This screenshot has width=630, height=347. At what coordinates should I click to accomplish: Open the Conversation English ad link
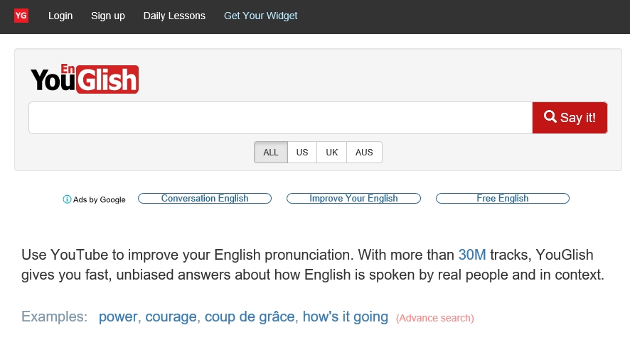pyautogui.click(x=205, y=199)
